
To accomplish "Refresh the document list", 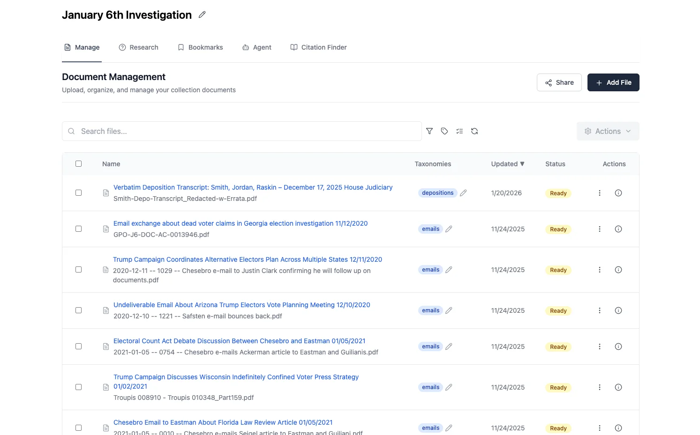I will tap(474, 131).
